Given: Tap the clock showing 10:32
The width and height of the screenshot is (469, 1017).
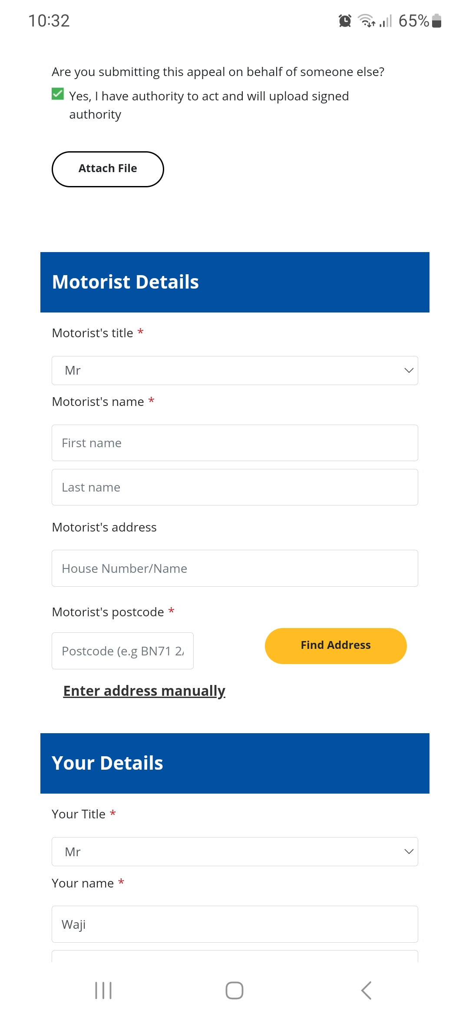Looking at the screenshot, I should click(49, 20).
